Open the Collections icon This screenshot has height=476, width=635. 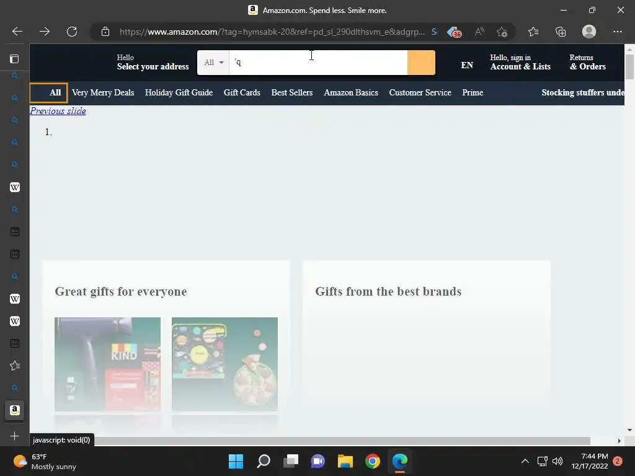point(561,32)
